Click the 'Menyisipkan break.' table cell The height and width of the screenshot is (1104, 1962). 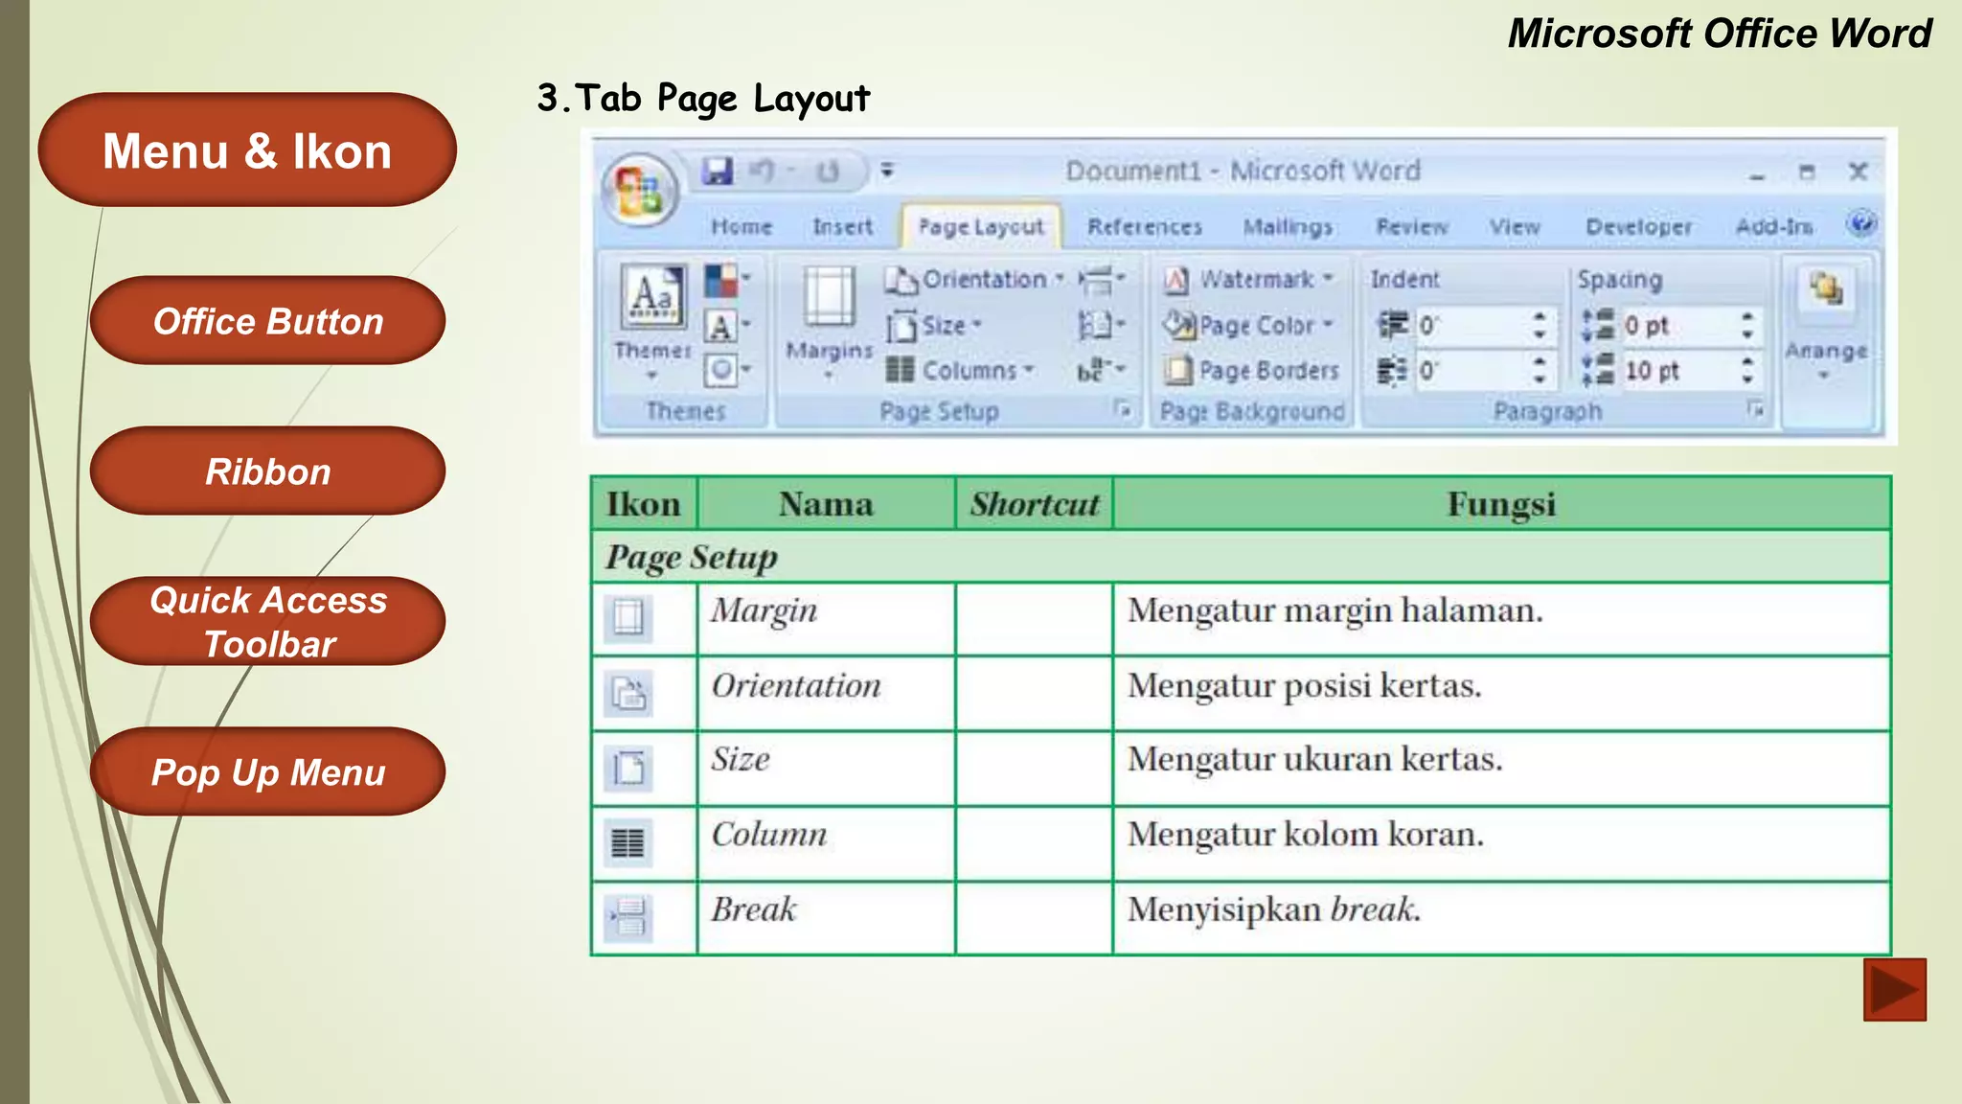[x=1501, y=918]
